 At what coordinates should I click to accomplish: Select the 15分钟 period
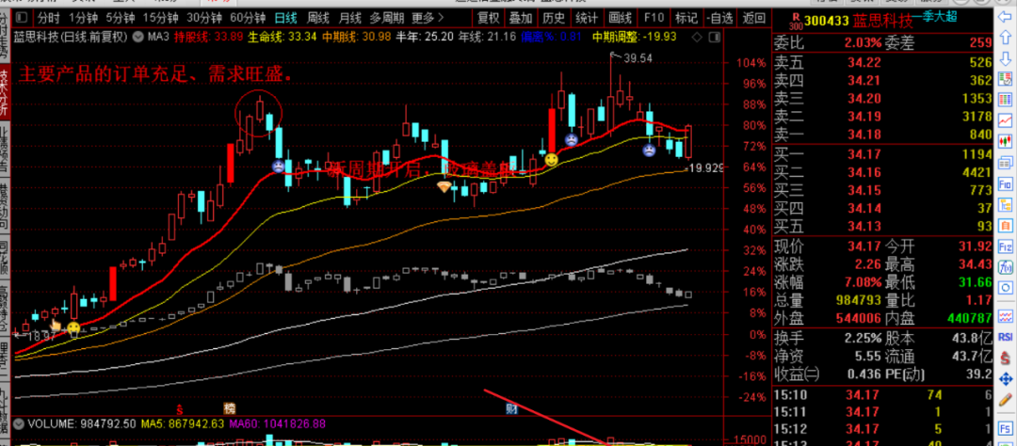[x=161, y=18]
